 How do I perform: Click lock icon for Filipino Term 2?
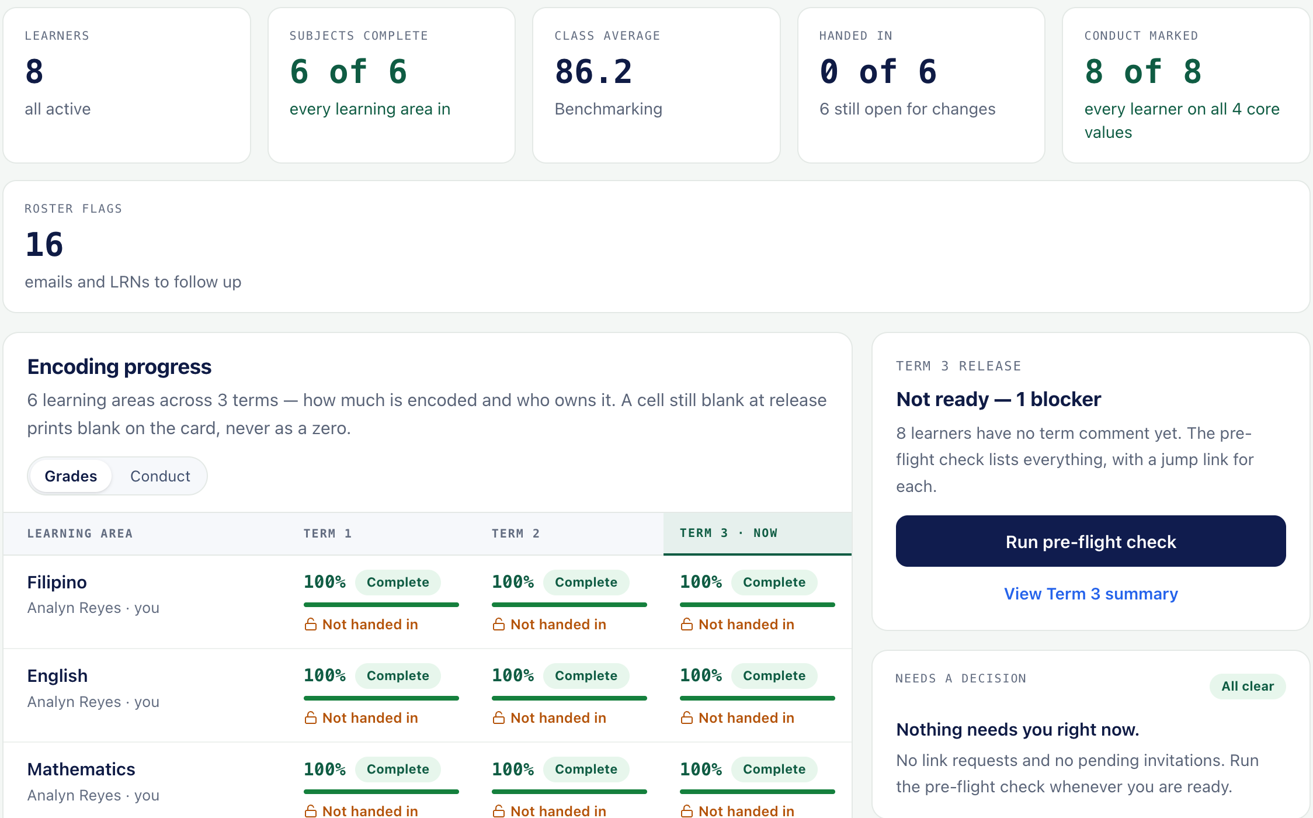click(499, 625)
